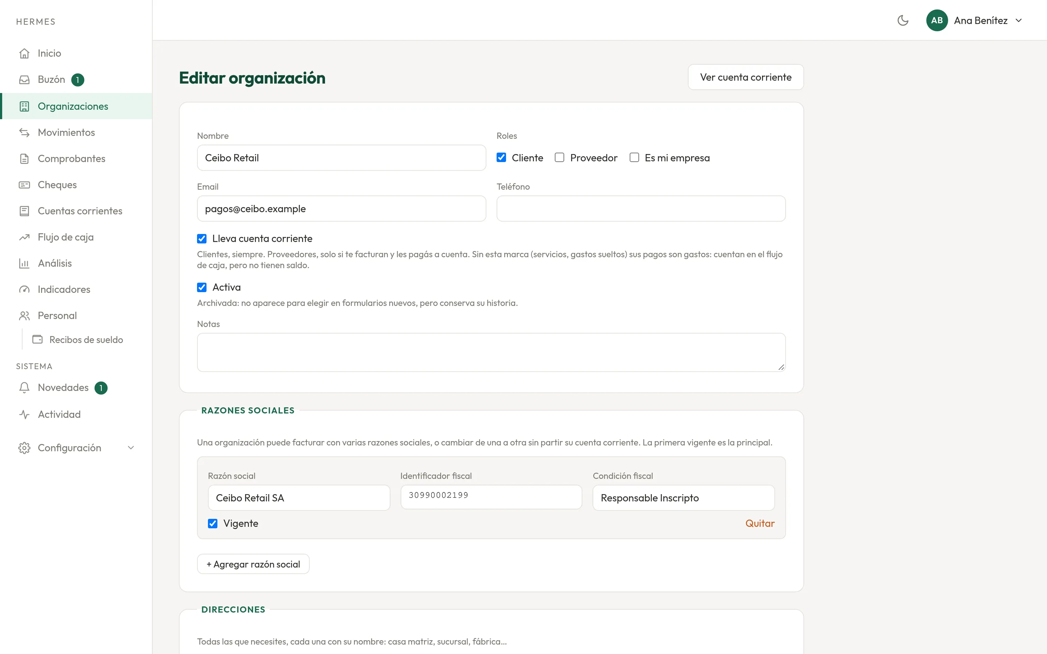Click the Indicadores gauge icon
1047x654 pixels.
pos(24,289)
